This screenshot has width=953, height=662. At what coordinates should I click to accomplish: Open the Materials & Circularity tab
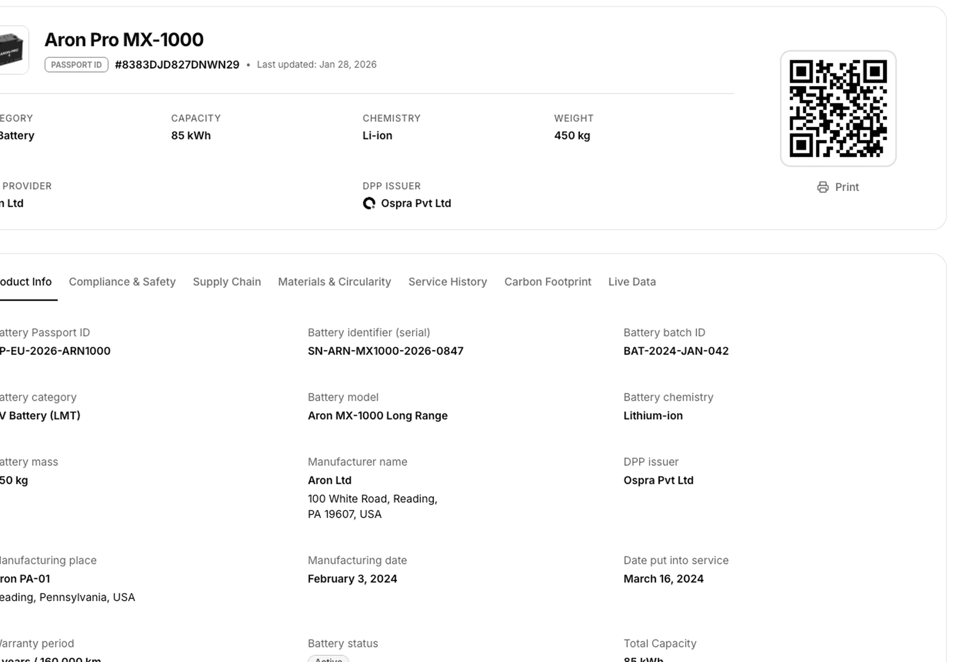(334, 282)
